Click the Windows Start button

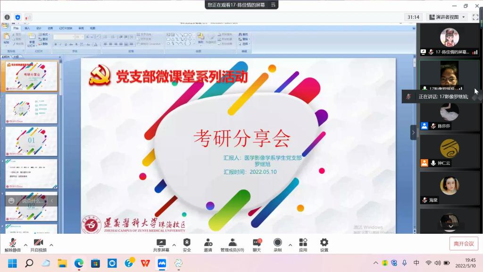12,263
